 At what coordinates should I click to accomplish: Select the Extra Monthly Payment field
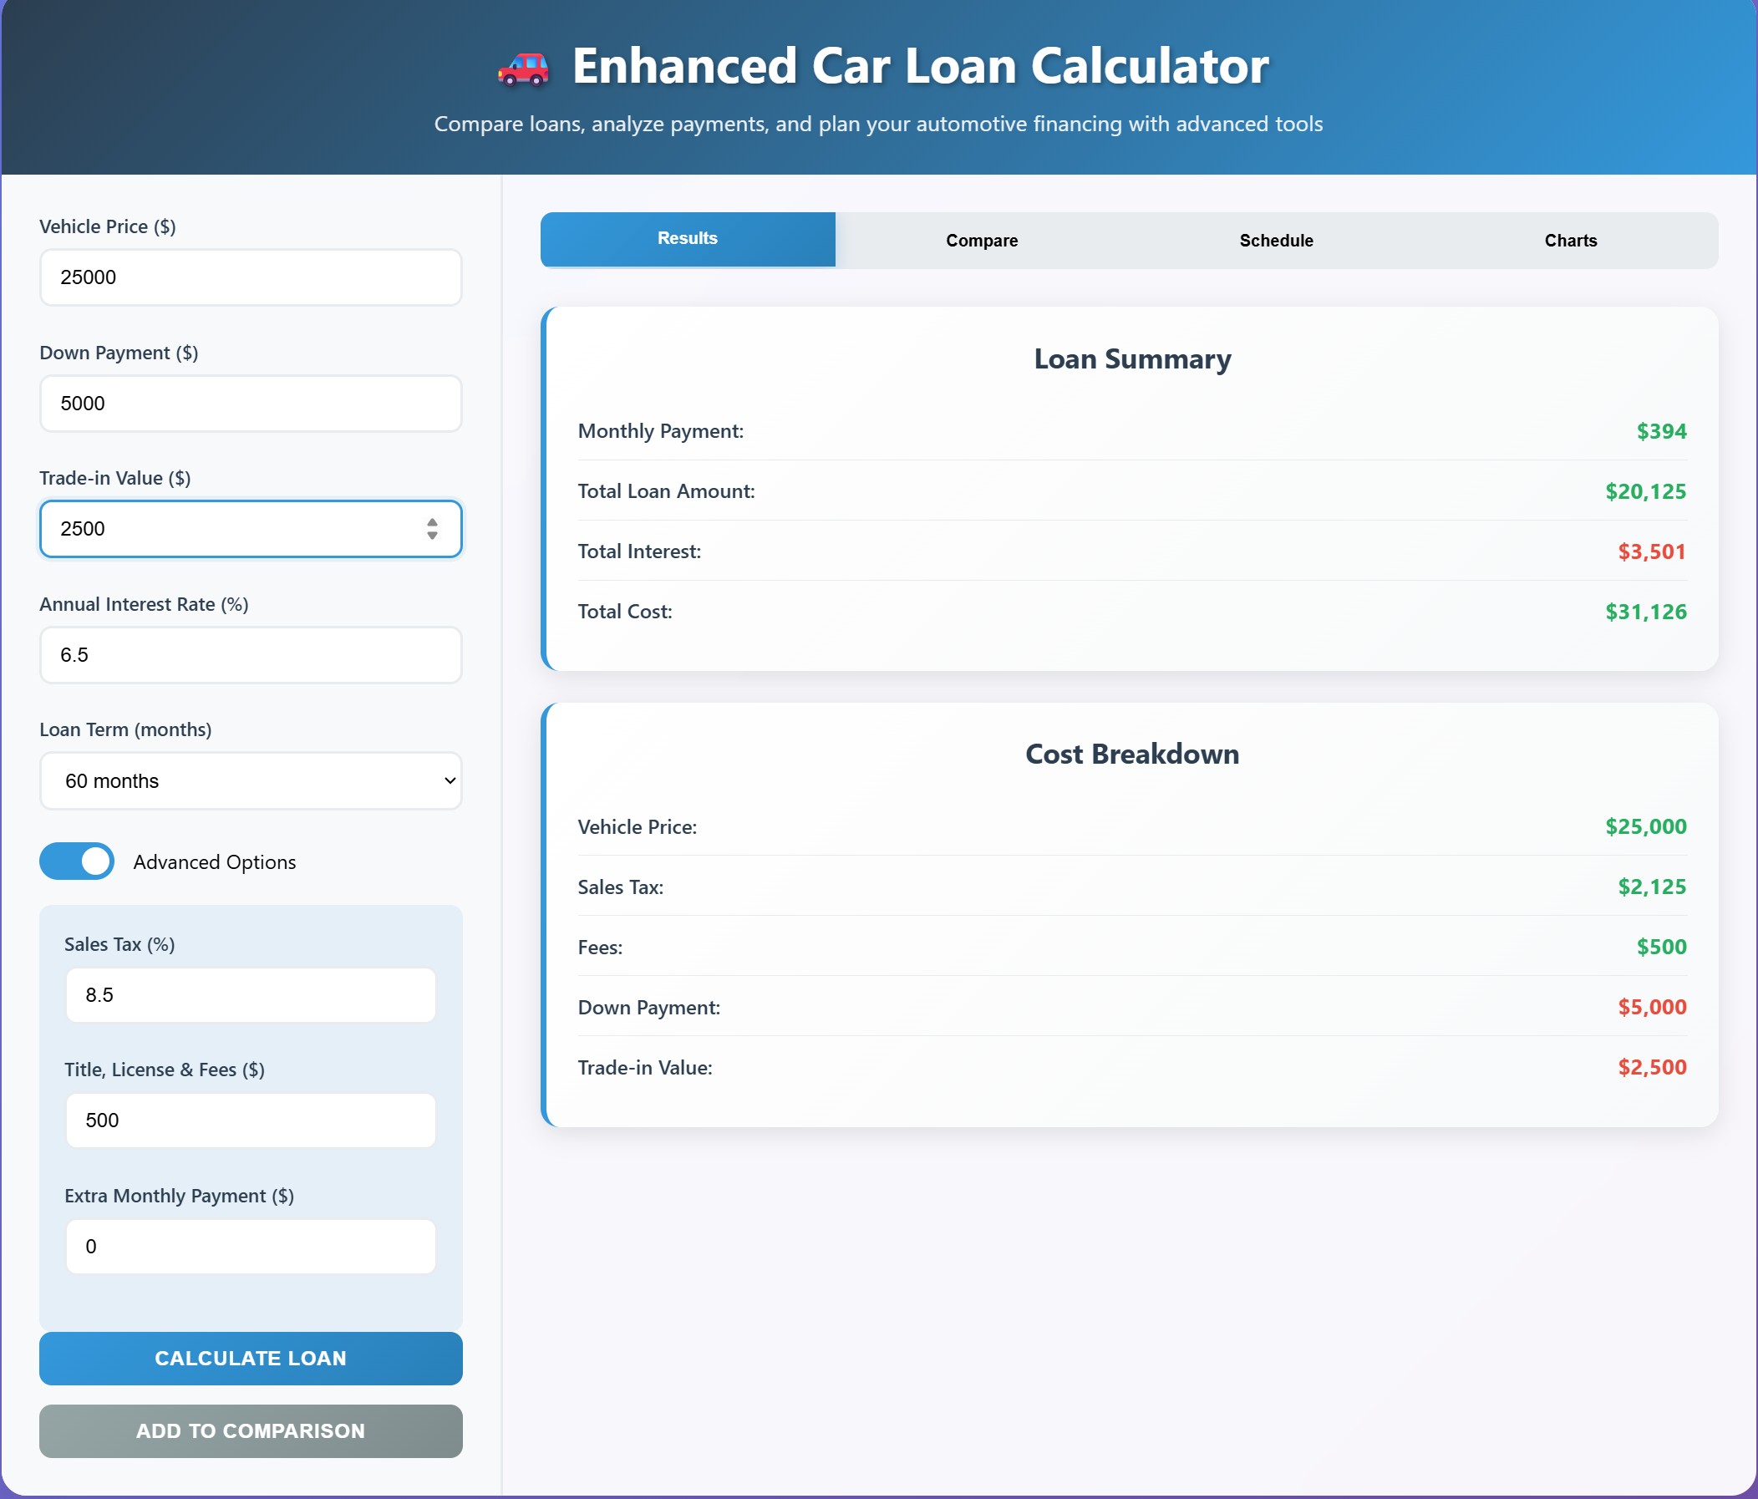[251, 1246]
